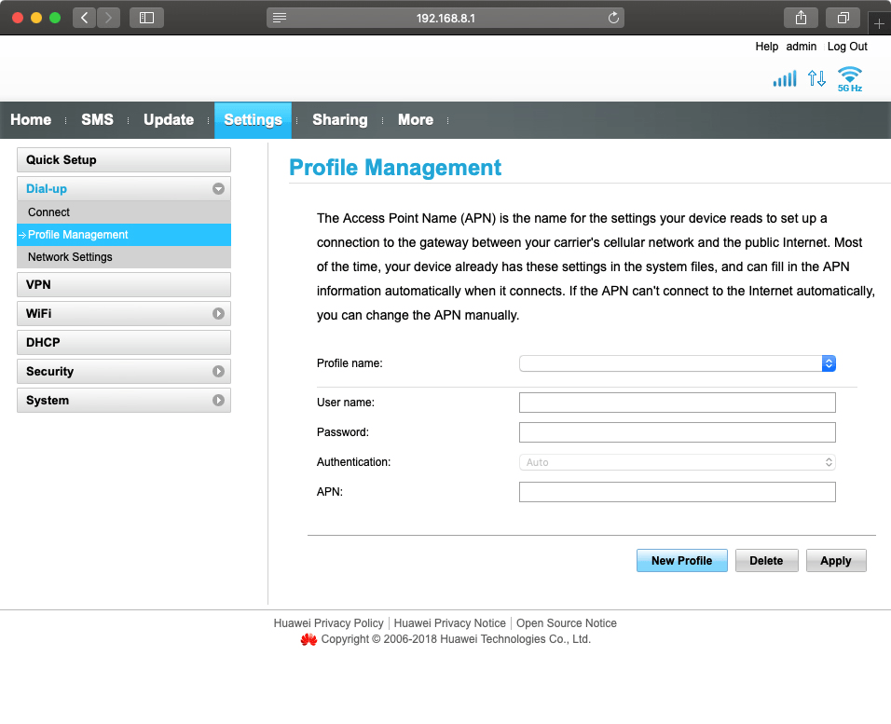Toggle the Safari sidebar icon

tap(146, 18)
